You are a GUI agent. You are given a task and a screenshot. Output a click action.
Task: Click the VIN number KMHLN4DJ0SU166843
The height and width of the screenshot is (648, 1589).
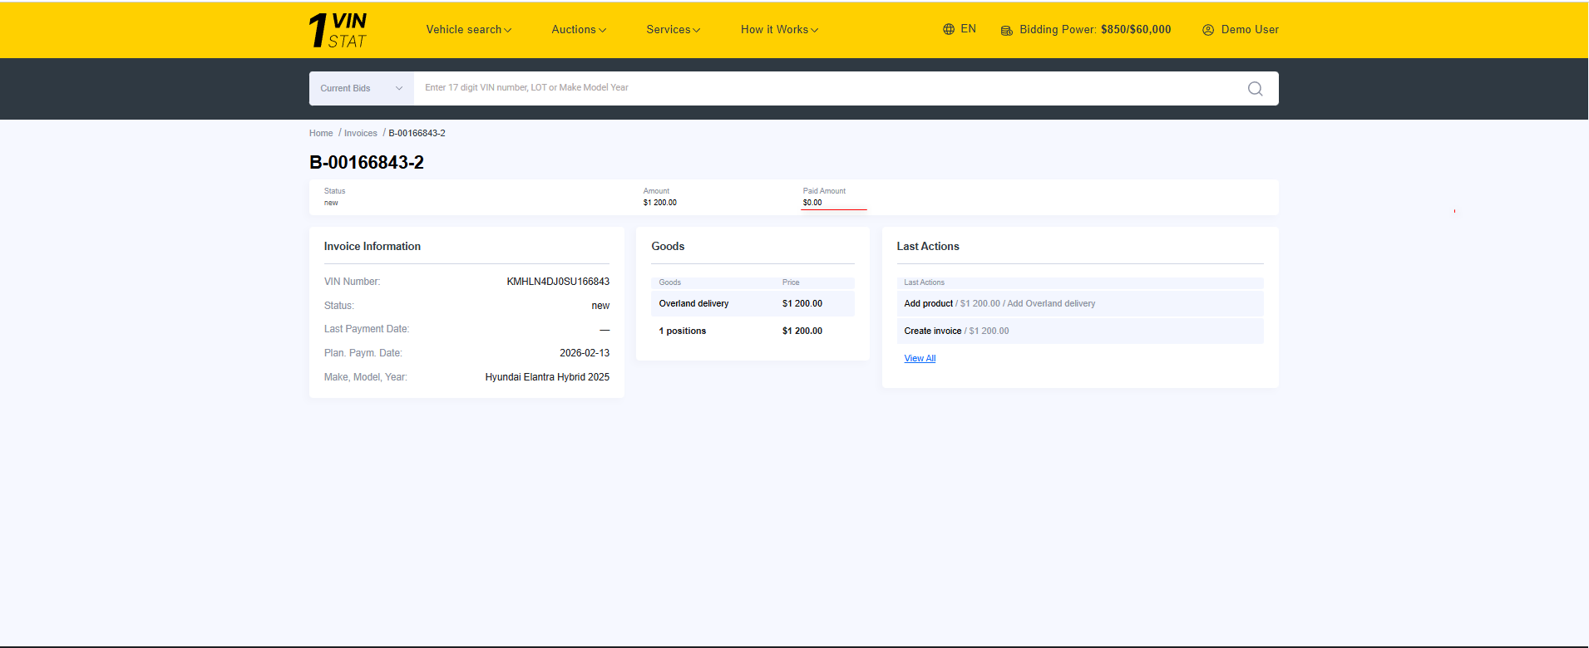click(x=558, y=282)
